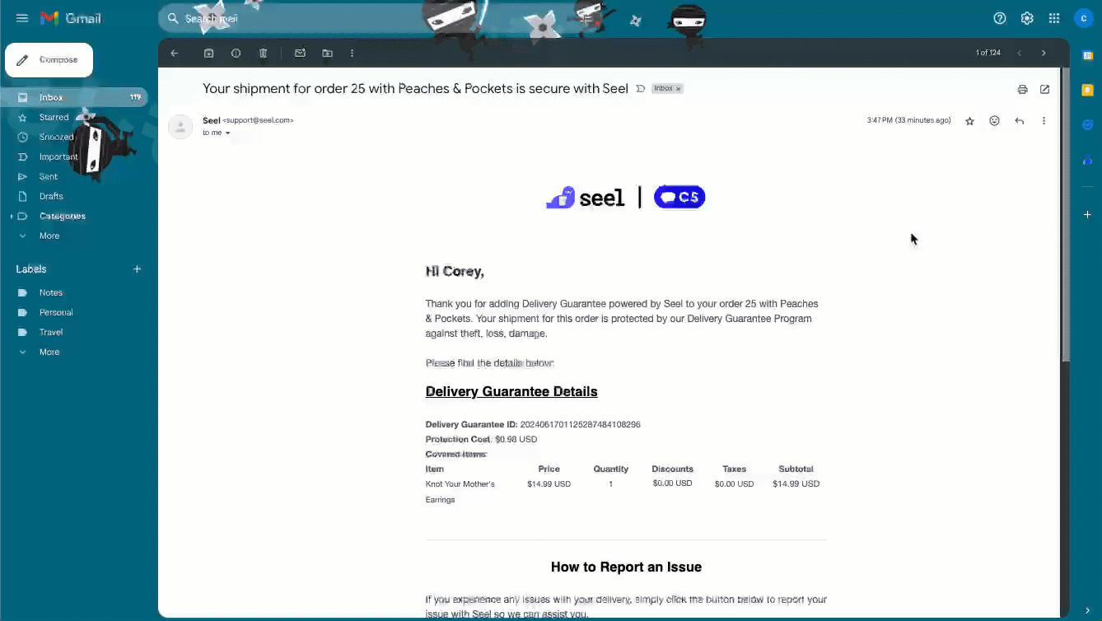Screen dimensions: 1102x621
Task: Delete this email with trash icon
Action: [x=264, y=53]
